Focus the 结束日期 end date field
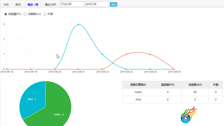 pyautogui.click(x=97, y=4)
